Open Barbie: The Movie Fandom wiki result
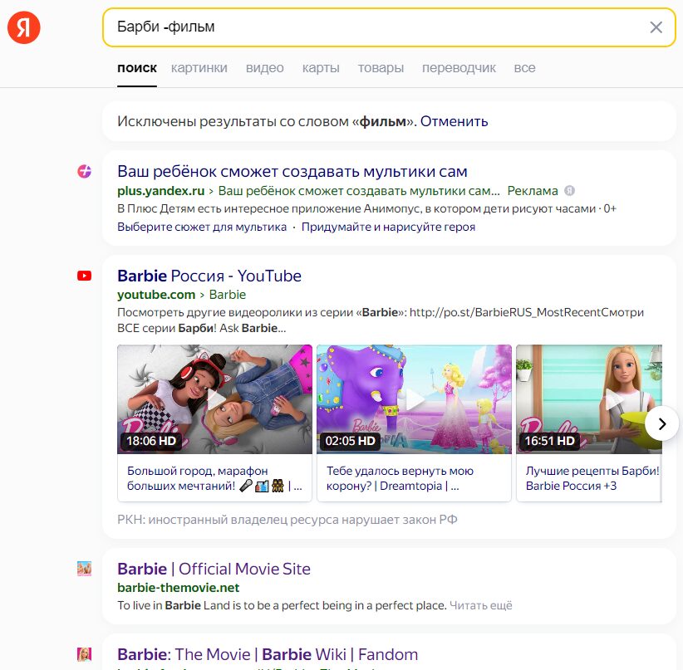The image size is (683, 670). click(268, 654)
